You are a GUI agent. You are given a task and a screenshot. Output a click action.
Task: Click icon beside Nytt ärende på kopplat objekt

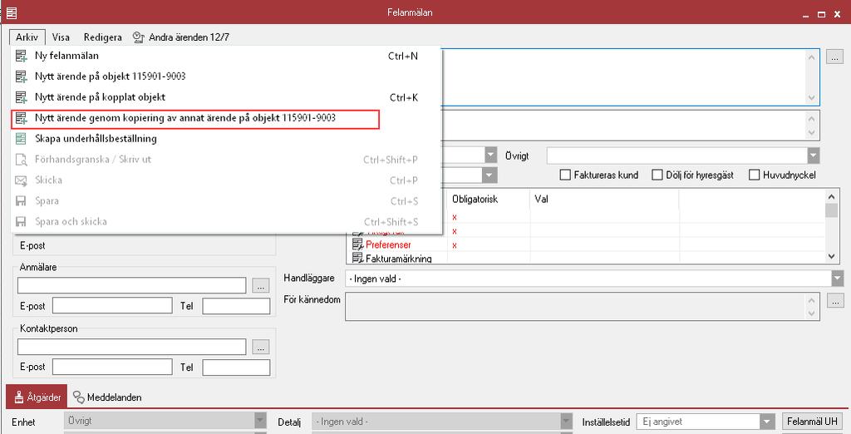tap(21, 97)
